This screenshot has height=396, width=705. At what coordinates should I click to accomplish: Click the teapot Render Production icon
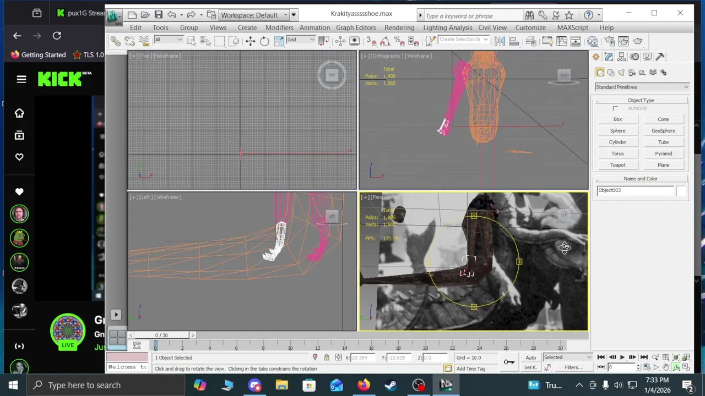tap(638, 41)
